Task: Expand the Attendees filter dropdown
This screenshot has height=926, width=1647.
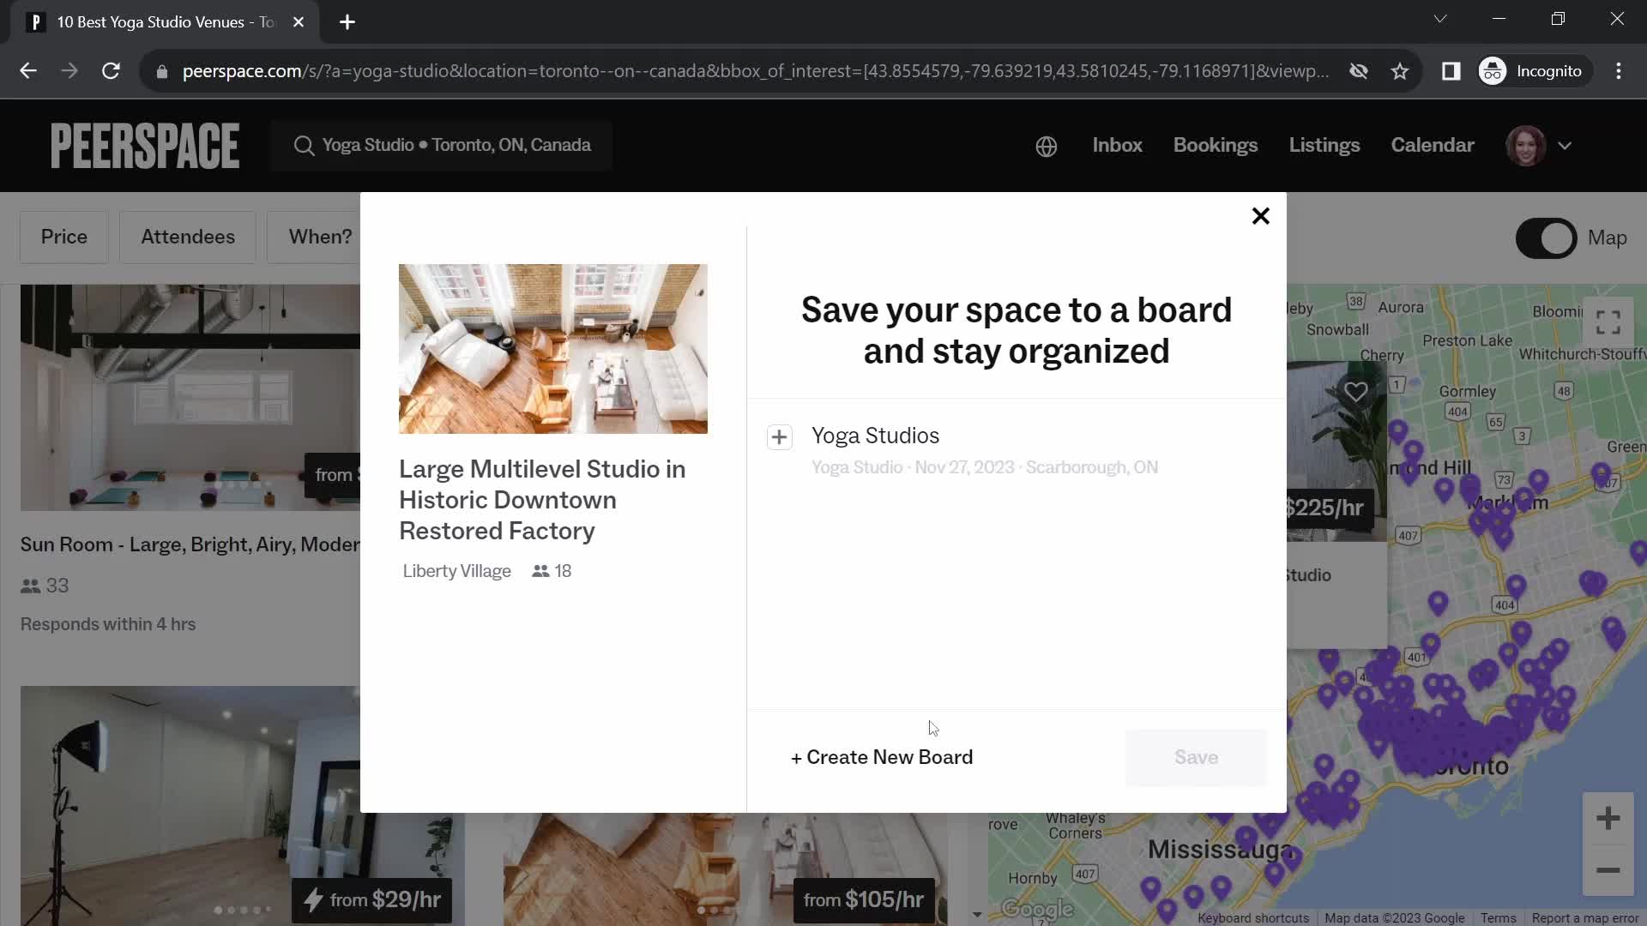Action: click(187, 237)
